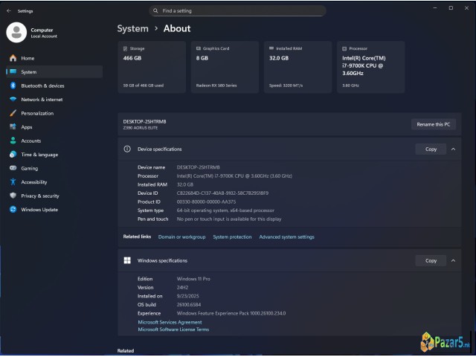Click the System monitor icon in sidebar
The image size is (476, 357).
13,72
